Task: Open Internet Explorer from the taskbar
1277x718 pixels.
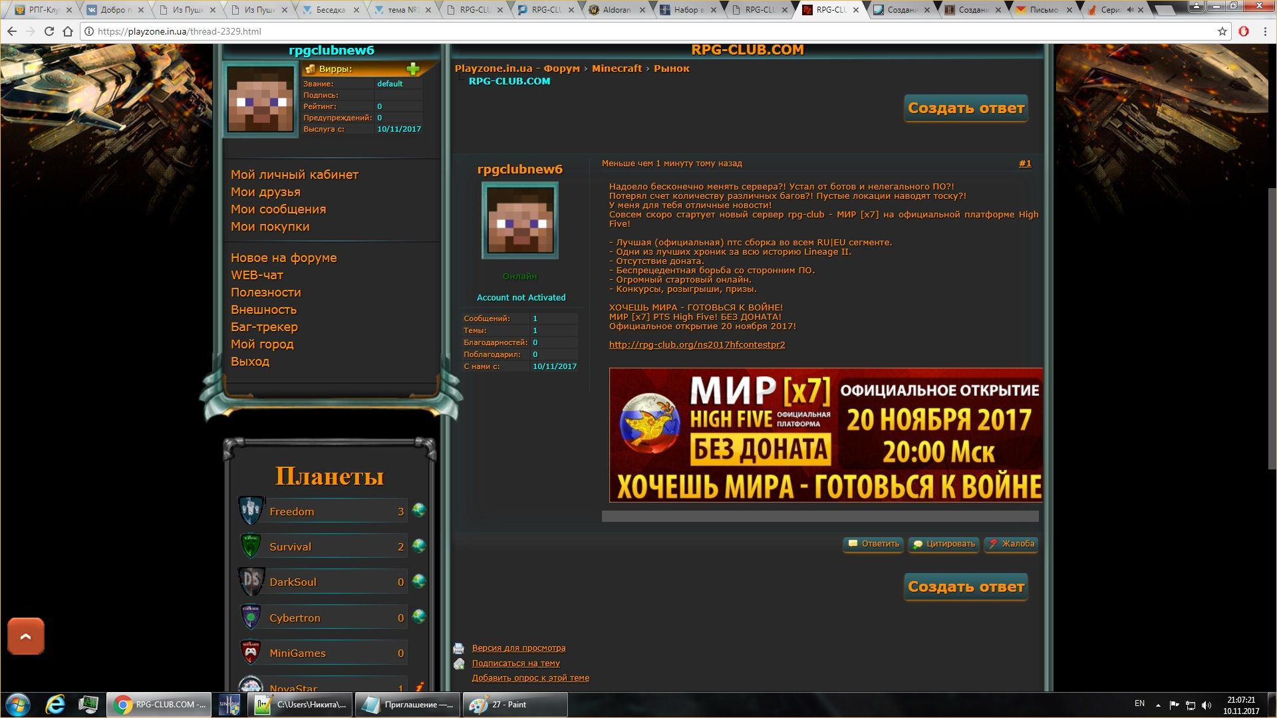Action: pyautogui.click(x=55, y=705)
